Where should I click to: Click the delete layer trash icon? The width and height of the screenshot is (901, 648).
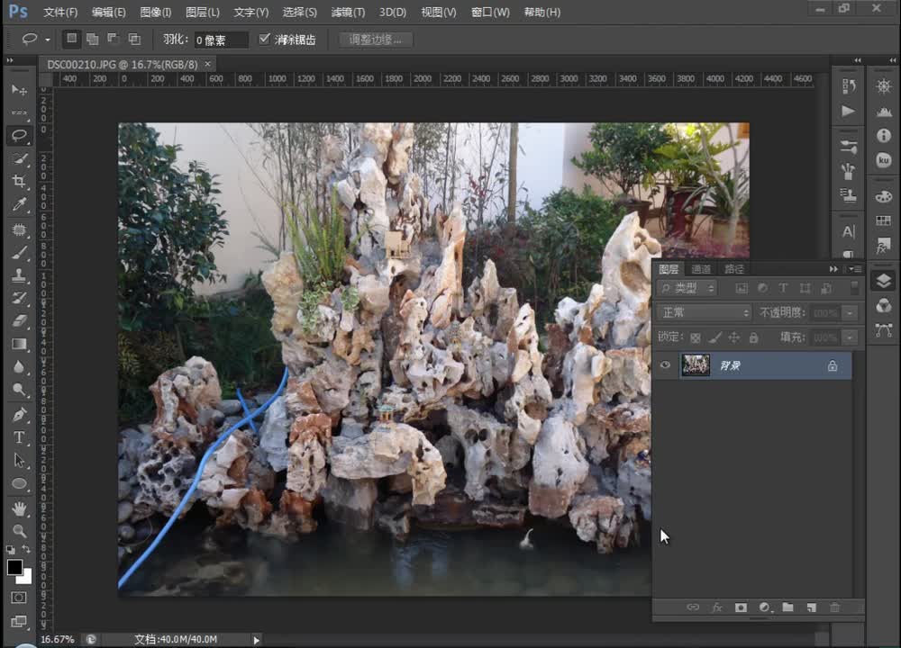pyautogui.click(x=834, y=607)
